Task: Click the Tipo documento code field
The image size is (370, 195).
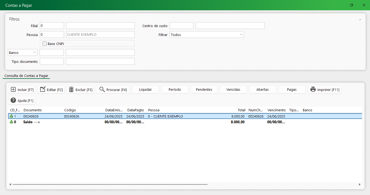Action: [x=52, y=61]
